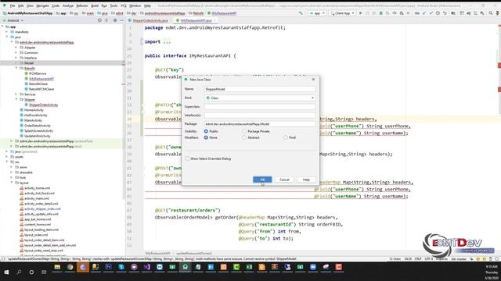The height and width of the screenshot is (281, 501).
Task: Collapse the layout folder
Action: pos(12,183)
